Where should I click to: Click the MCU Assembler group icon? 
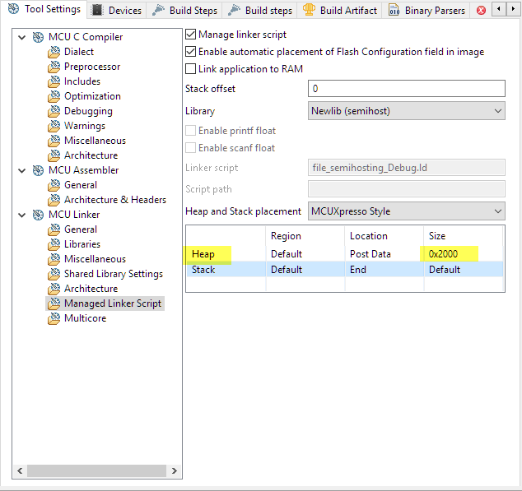coord(38,170)
